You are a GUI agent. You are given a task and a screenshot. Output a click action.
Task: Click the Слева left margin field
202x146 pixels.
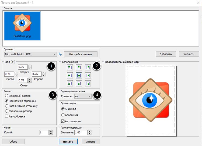pos(9,74)
